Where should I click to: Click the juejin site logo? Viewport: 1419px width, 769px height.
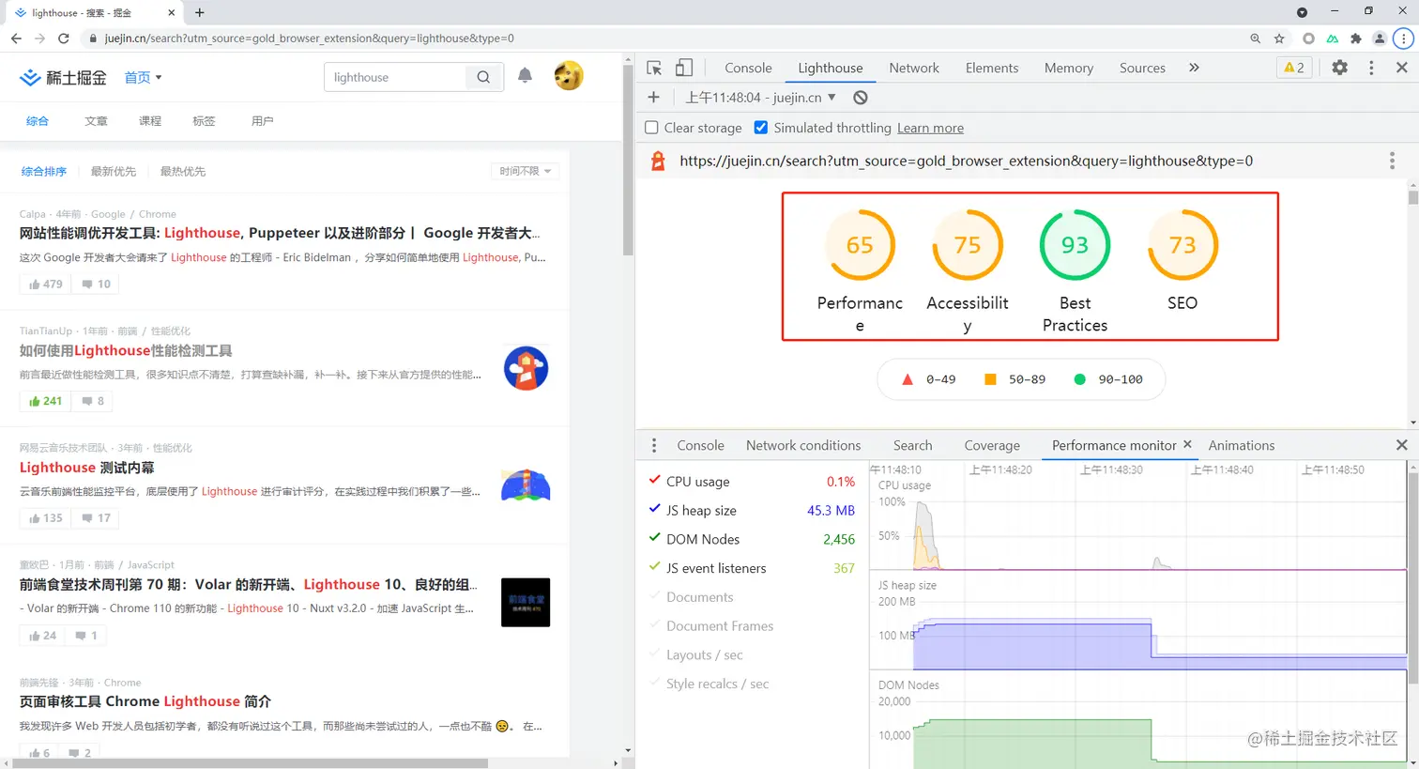click(63, 77)
